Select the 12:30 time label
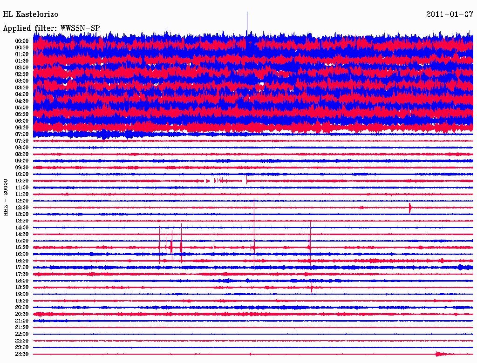The image size is (477, 363). click(x=22, y=208)
